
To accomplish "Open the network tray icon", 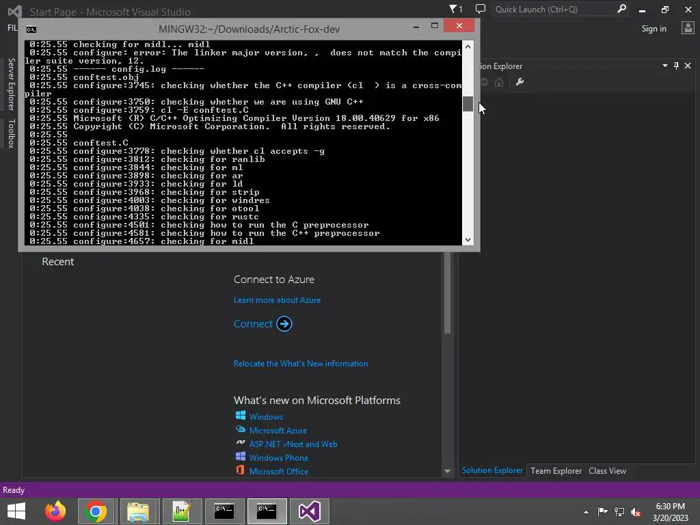I will [x=619, y=511].
